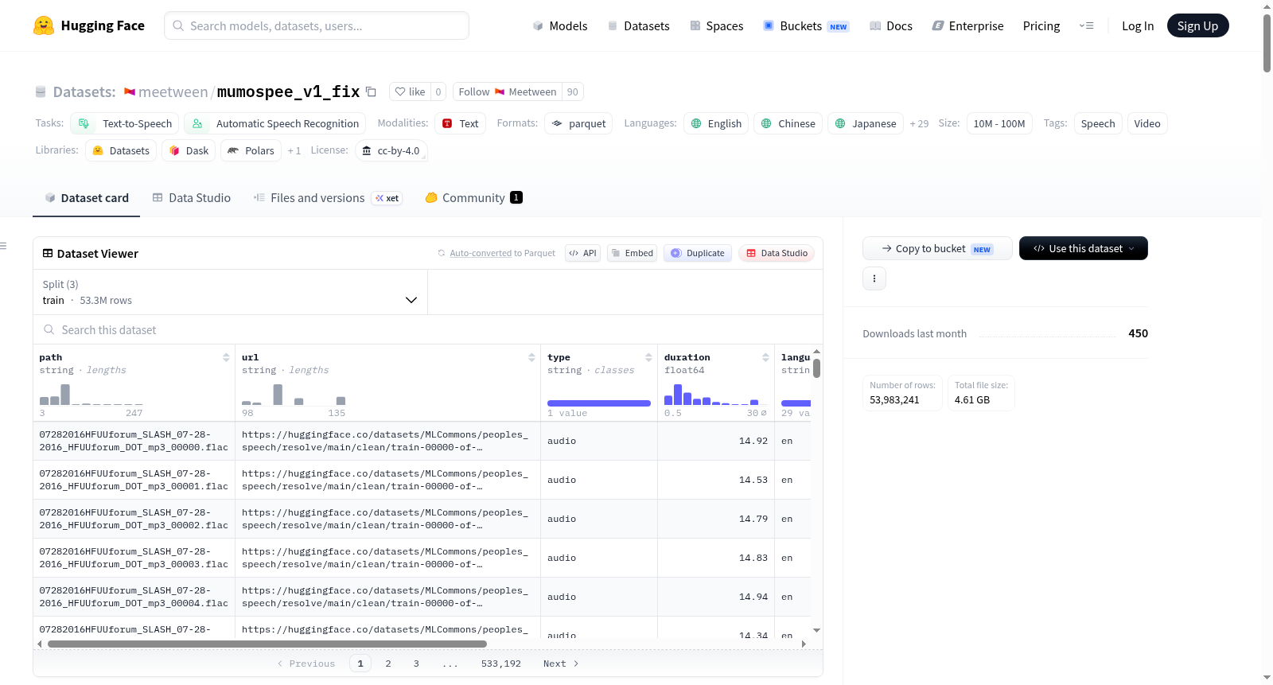Open the Community tab
This screenshot has height=685, width=1273.
[x=473, y=198]
